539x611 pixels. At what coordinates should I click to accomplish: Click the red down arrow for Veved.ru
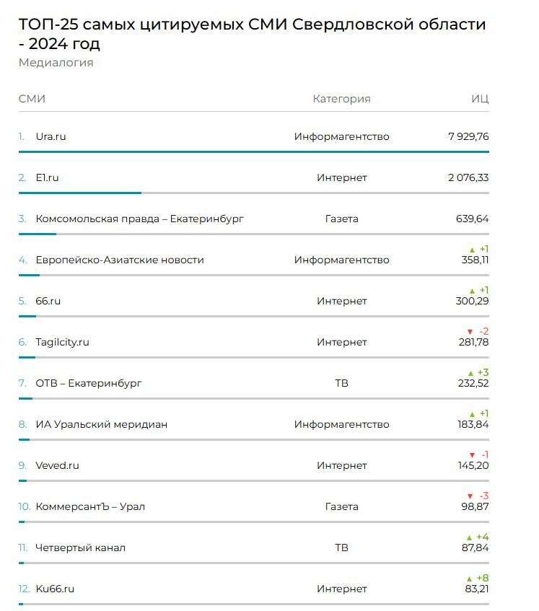coord(472,455)
